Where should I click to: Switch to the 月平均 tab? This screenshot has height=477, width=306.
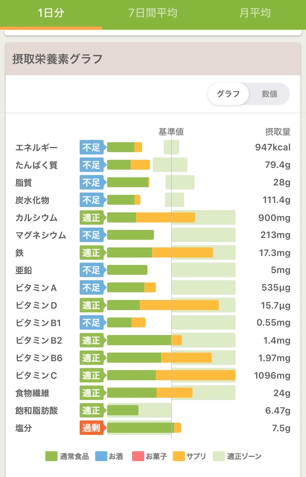coord(255,13)
